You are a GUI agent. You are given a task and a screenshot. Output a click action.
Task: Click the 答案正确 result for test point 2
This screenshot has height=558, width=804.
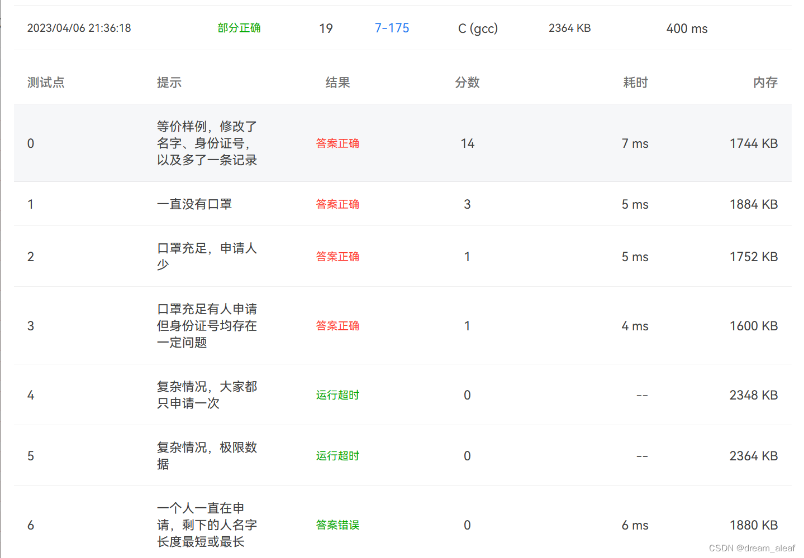[x=337, y=257]
